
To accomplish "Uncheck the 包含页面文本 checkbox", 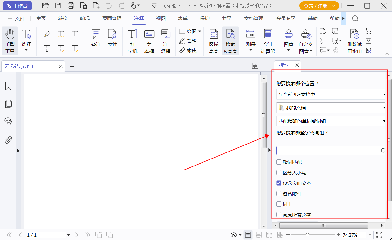I will point(279,183).
